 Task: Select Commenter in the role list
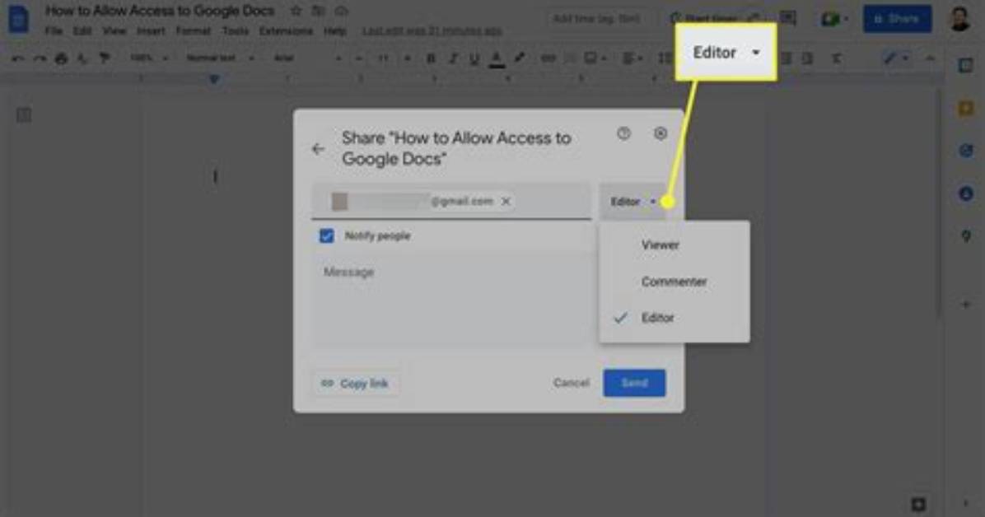[x=675, y=282]
